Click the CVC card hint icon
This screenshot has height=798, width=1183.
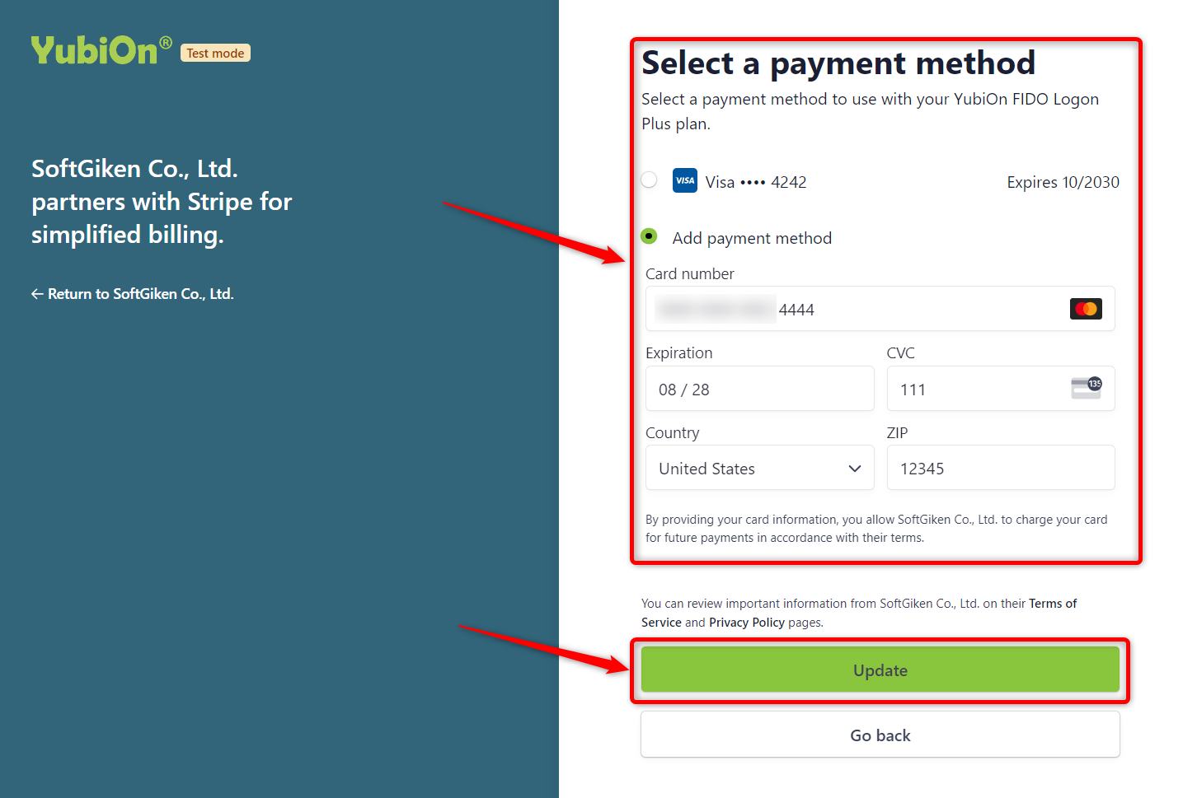click(x=1086, y=388)
